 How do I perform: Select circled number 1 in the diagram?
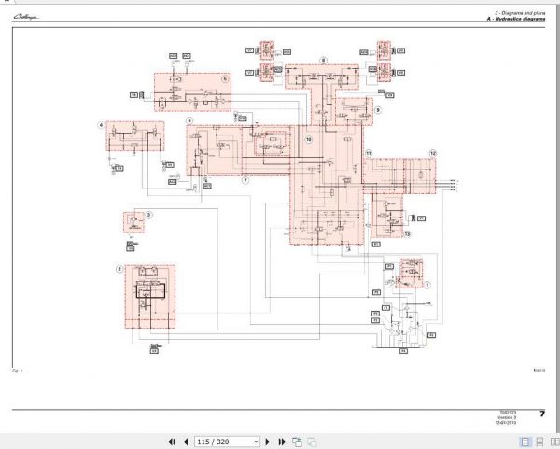(427, 285)
